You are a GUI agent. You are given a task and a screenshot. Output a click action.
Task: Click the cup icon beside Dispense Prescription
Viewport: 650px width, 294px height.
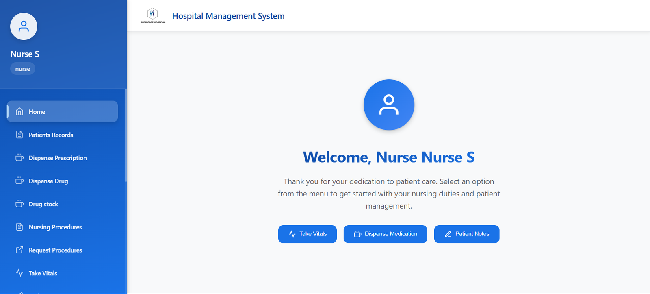pyautogui.click(x=19, y=158)
